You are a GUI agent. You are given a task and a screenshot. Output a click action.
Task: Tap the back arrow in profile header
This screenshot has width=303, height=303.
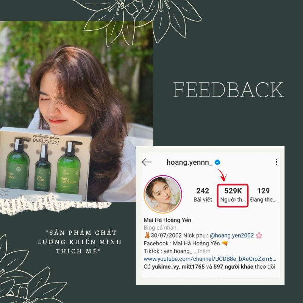[147, 162]
